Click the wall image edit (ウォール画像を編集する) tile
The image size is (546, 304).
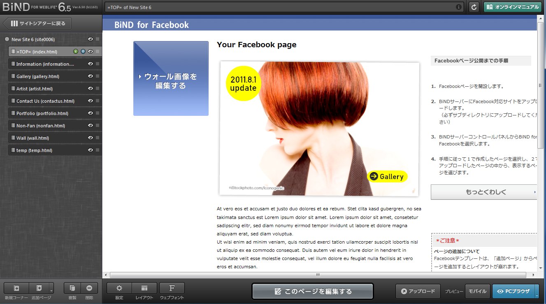click(171, 78)
